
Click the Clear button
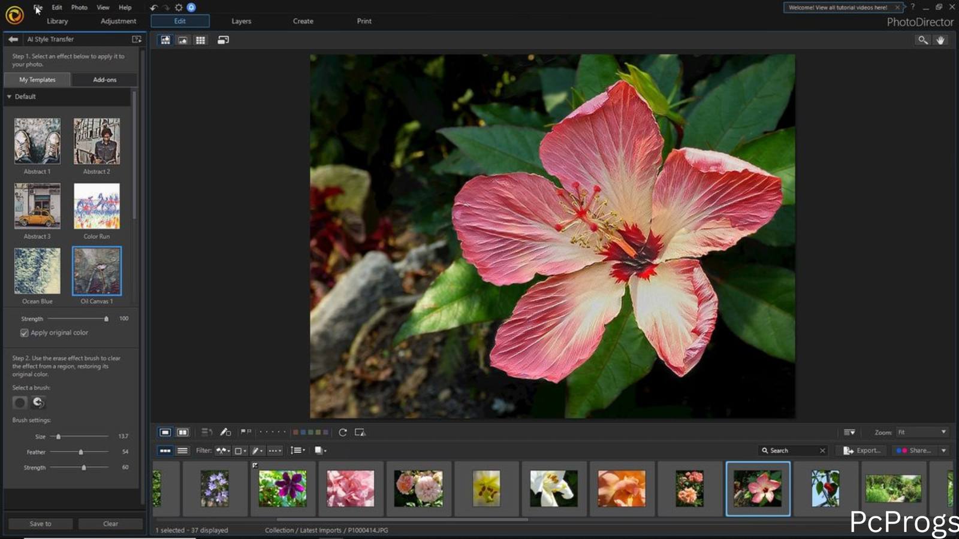pyautogui.click(x=111, y=523)
